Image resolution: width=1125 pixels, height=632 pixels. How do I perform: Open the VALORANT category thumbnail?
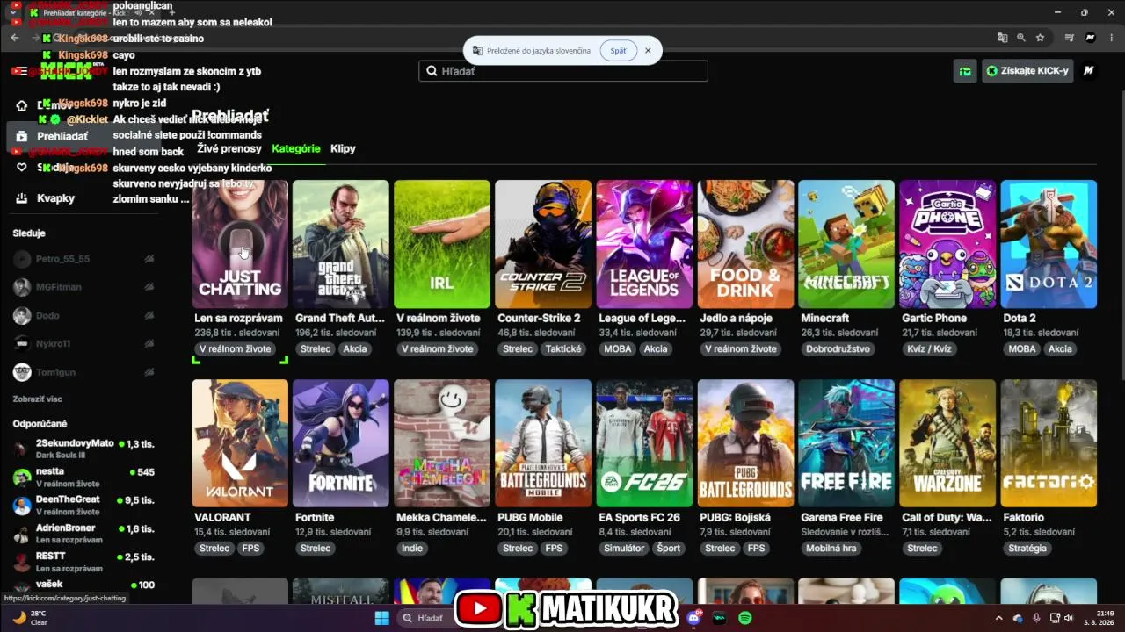point(240,443)
